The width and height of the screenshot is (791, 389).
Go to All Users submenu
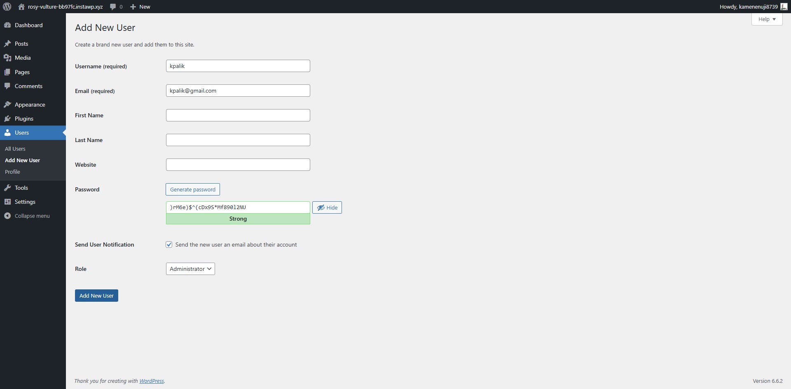click(15, 149)
